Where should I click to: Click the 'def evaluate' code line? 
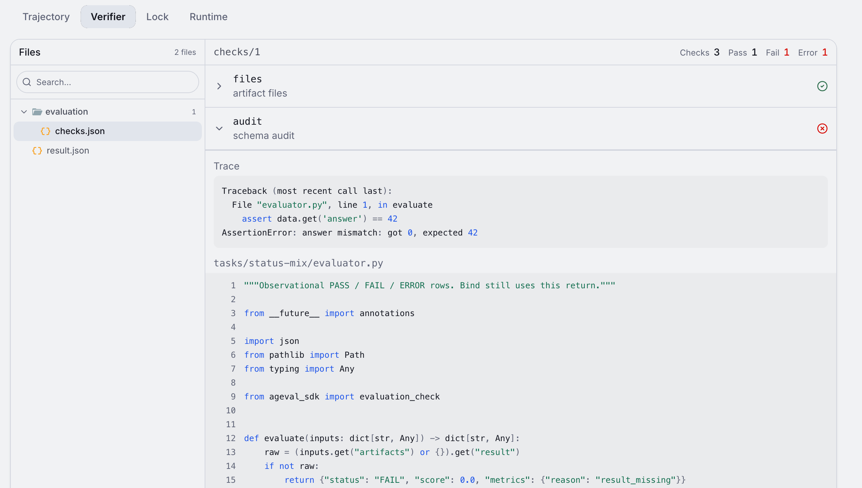click(x=382, y=438)
